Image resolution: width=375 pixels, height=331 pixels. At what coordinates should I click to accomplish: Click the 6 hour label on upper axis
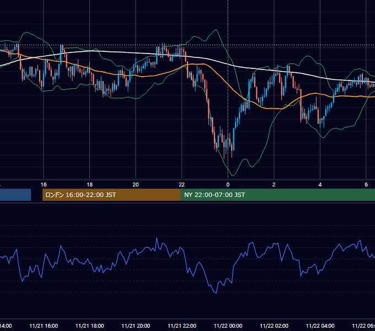(366, 185)
